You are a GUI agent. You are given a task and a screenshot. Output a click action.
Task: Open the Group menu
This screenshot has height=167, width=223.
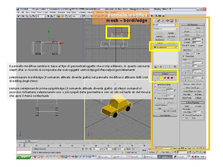[33, 12]
